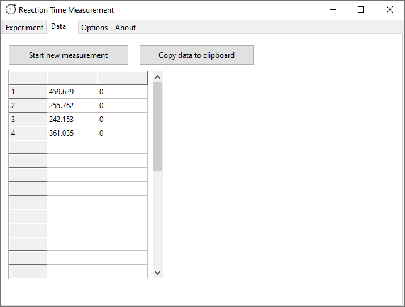Click Copy data to clipboard button
The image size is (405, 307).
click(197, 55)
